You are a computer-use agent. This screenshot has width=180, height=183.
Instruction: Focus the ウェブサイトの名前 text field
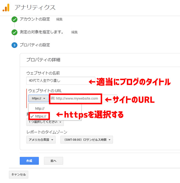point(60,81)
